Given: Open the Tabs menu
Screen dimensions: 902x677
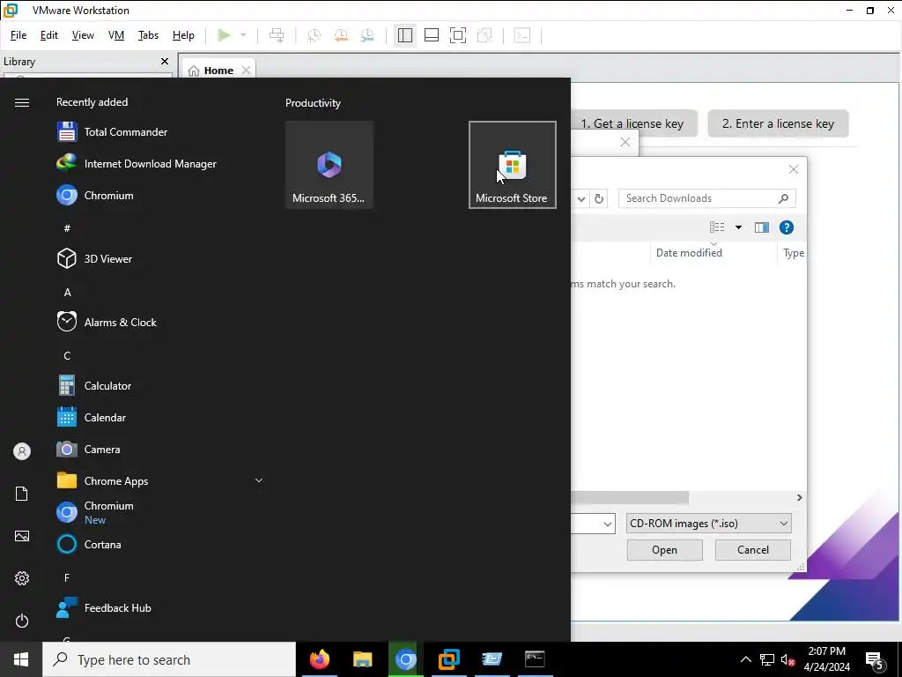Looking at the screenshot, I should (148, 35).
